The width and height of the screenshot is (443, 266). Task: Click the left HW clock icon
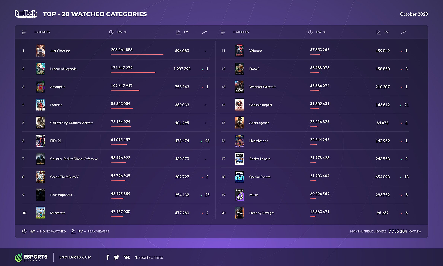(111, 32)
